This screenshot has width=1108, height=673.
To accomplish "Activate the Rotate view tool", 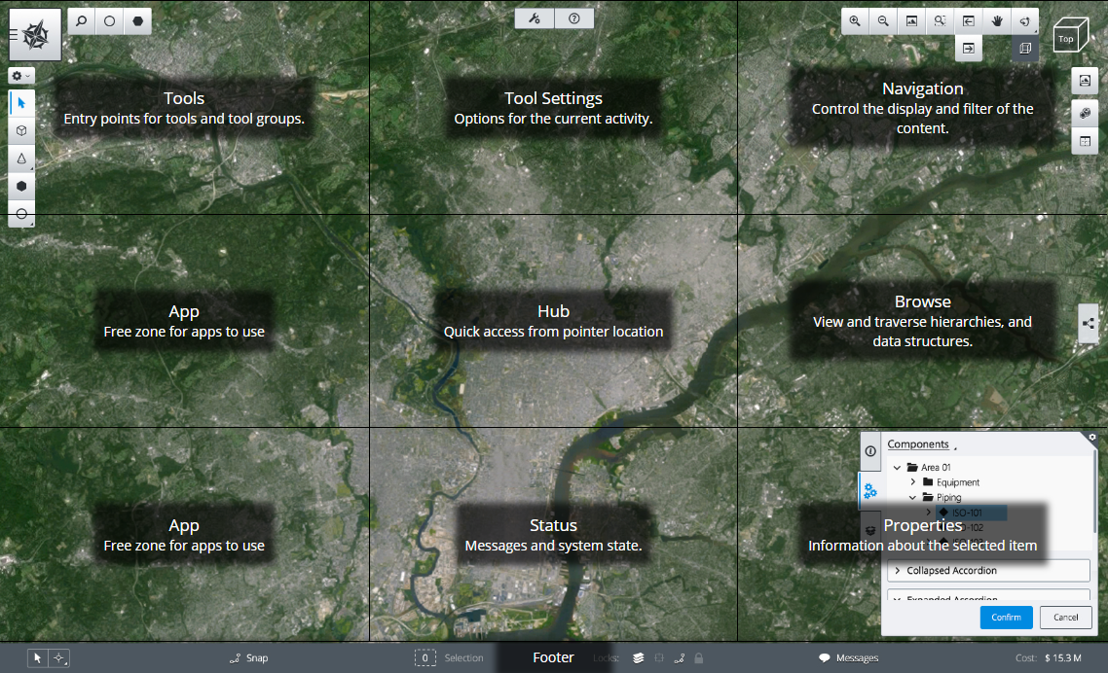I will pyautogui.click(x=1024, y=21).
